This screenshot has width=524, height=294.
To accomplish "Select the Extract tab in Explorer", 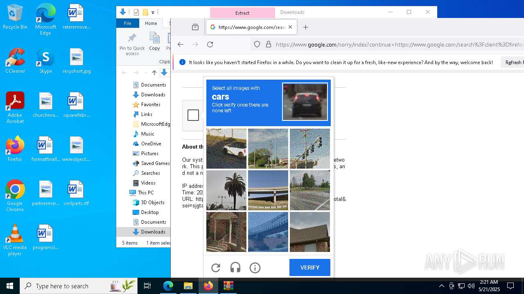I will click(x=242, y=13).
